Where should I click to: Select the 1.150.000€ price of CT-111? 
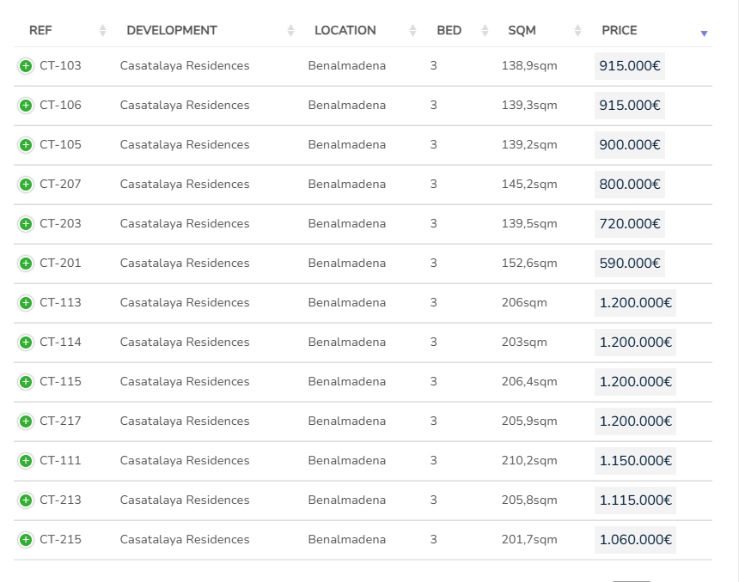pyautogui.click(x=635, y=460)
